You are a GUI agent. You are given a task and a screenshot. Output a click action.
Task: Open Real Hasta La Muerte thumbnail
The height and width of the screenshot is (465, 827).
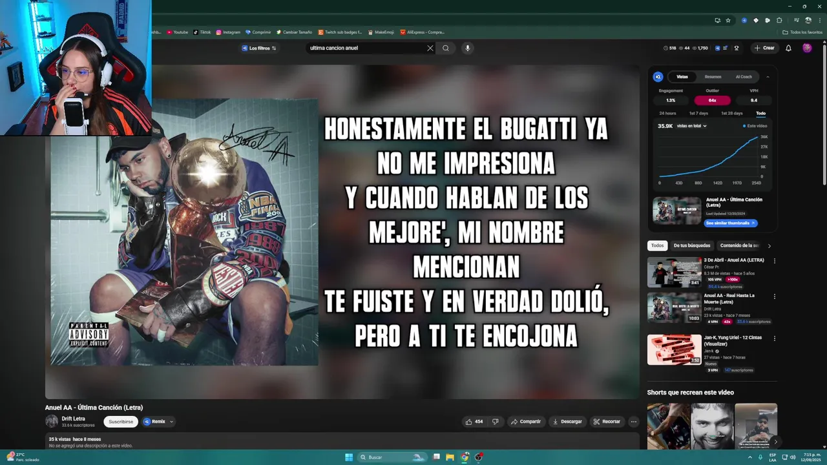[675, 307]
